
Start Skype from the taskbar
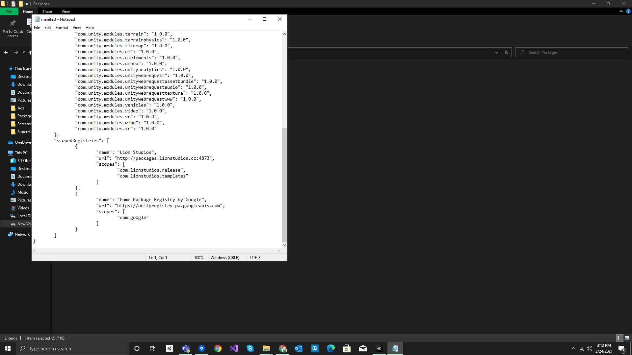250,348
